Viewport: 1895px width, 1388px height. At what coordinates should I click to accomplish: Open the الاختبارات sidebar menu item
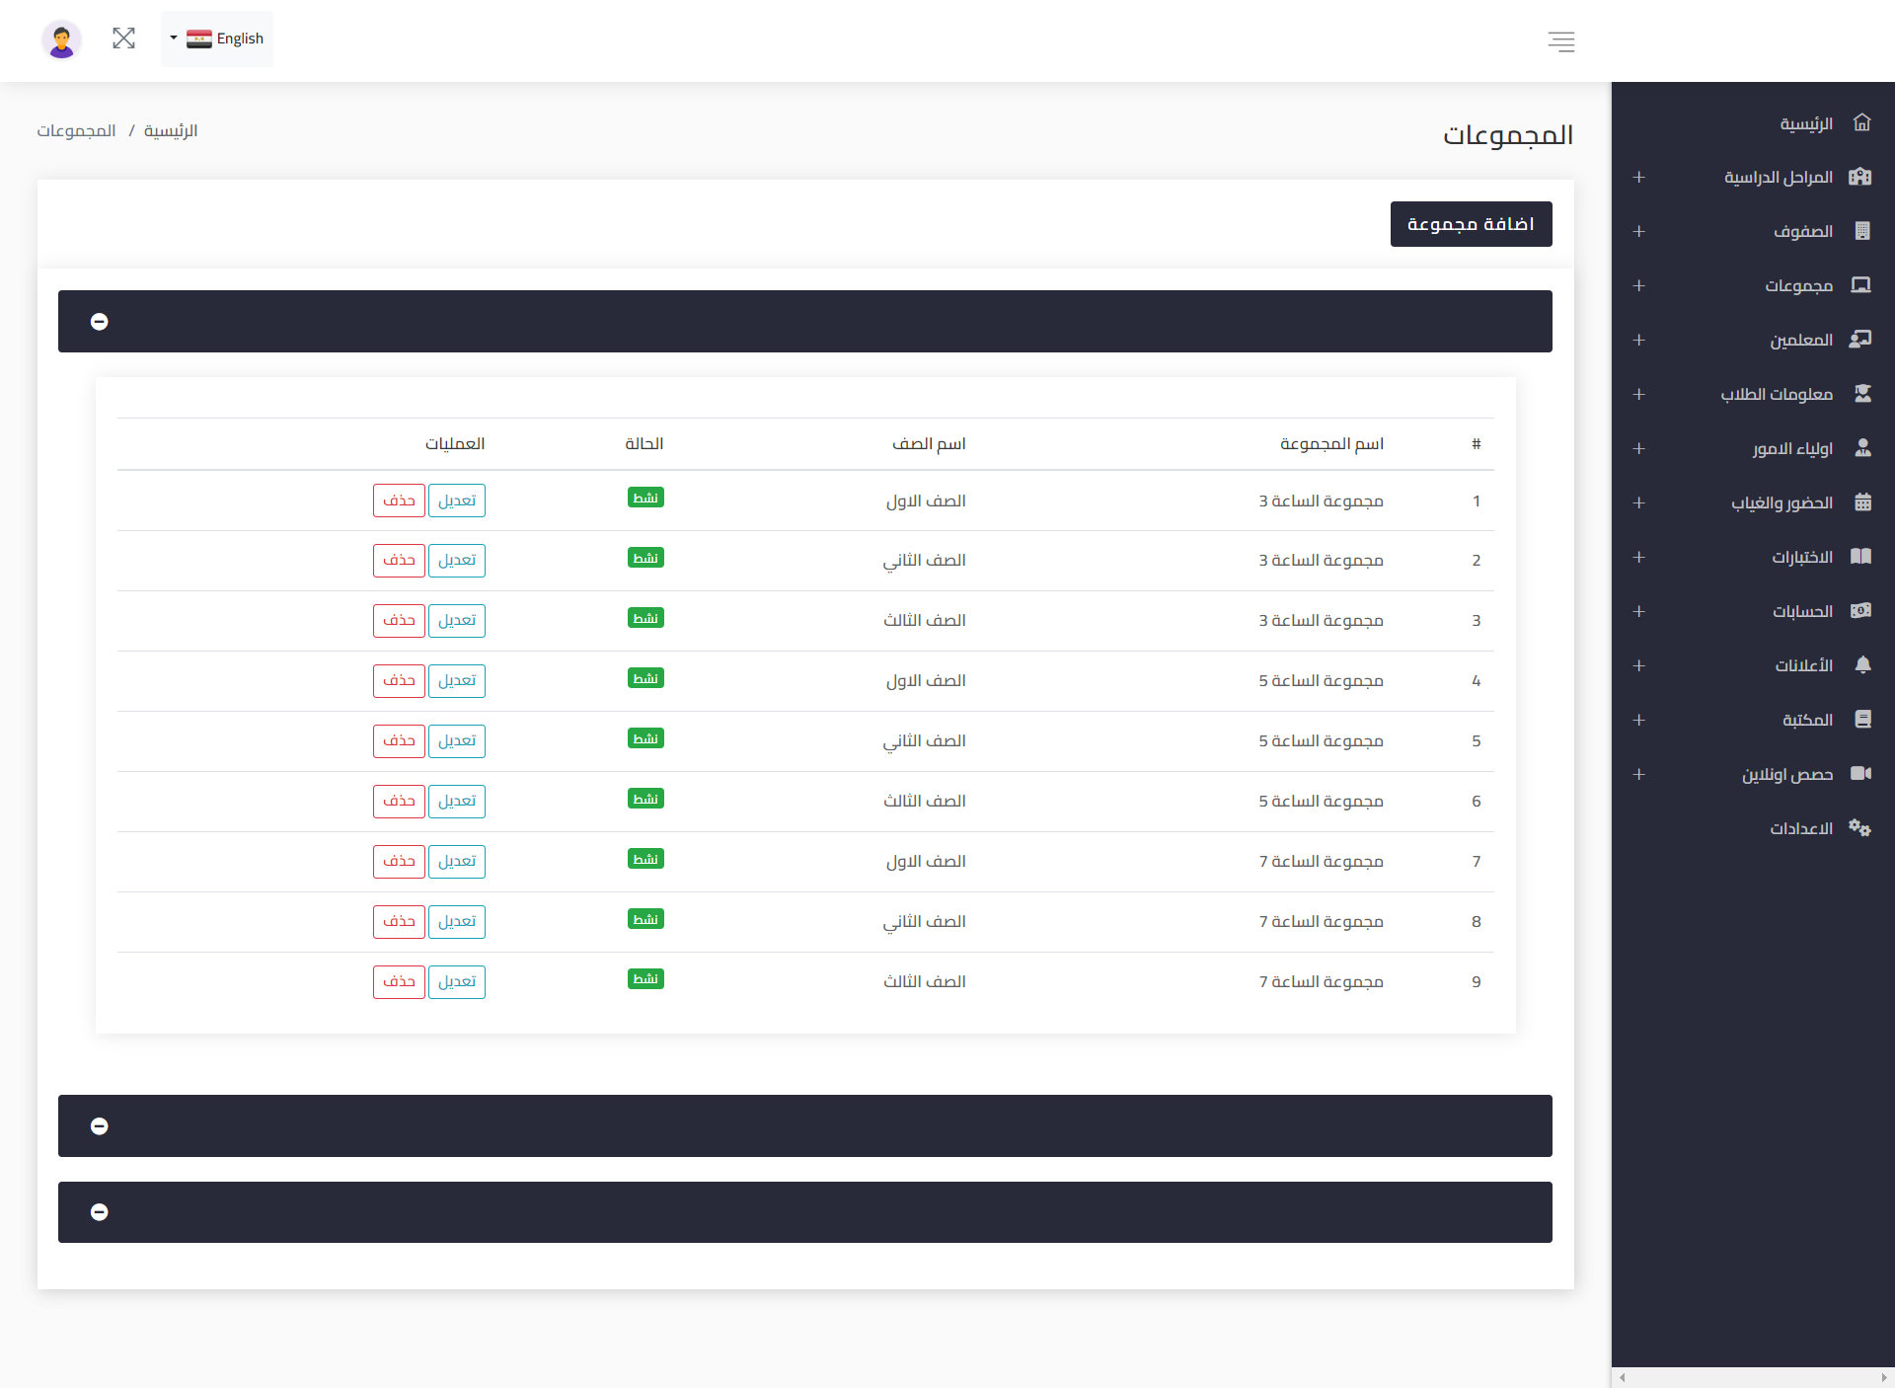click(1801, 558)
